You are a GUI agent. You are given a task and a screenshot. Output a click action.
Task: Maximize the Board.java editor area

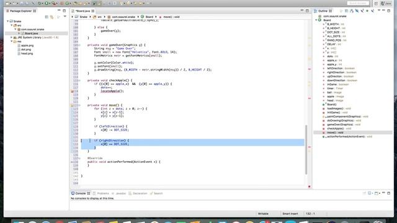[x=307, y=11]
